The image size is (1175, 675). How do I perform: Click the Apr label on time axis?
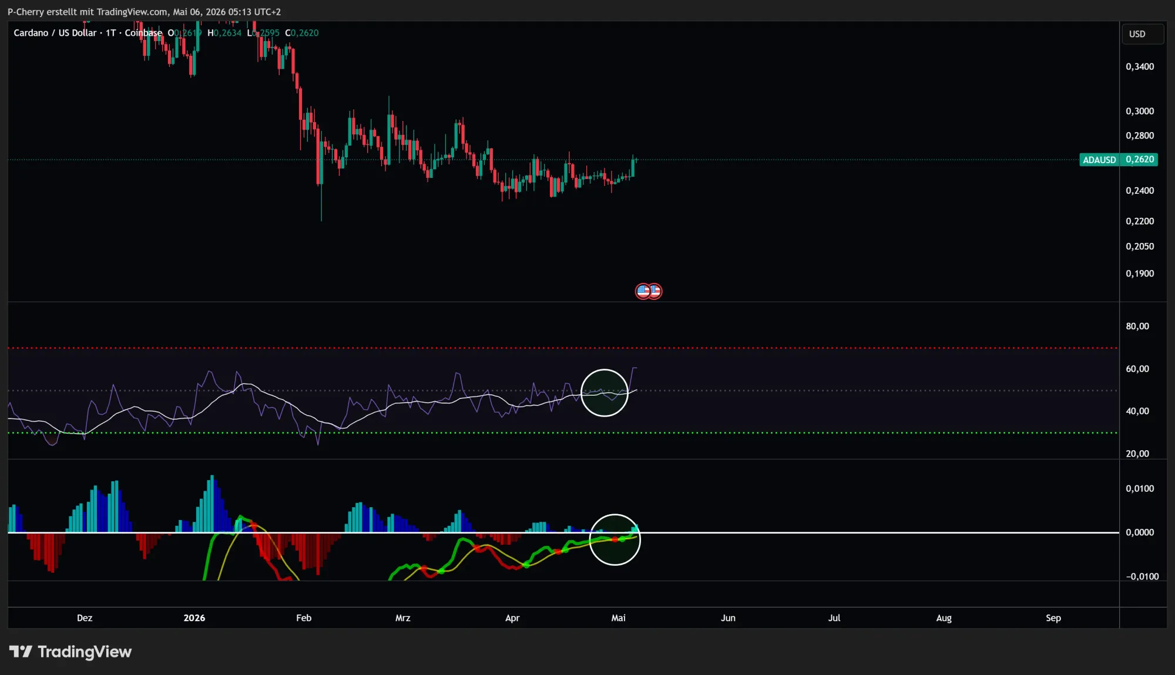(512, 618)
